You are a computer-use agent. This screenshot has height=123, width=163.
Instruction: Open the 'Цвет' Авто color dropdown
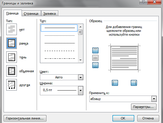tap(62, 77)
